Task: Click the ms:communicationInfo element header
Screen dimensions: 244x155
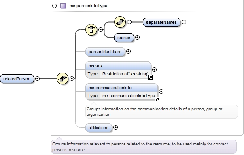Action: [121, 88]
